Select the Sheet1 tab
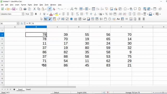 [20, 89]
